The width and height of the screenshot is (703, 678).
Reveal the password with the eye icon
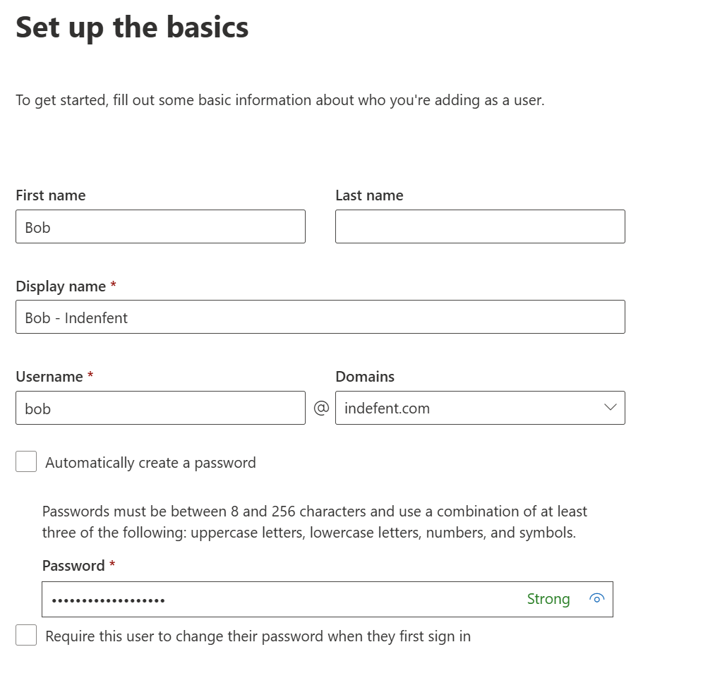click(596, 599)
